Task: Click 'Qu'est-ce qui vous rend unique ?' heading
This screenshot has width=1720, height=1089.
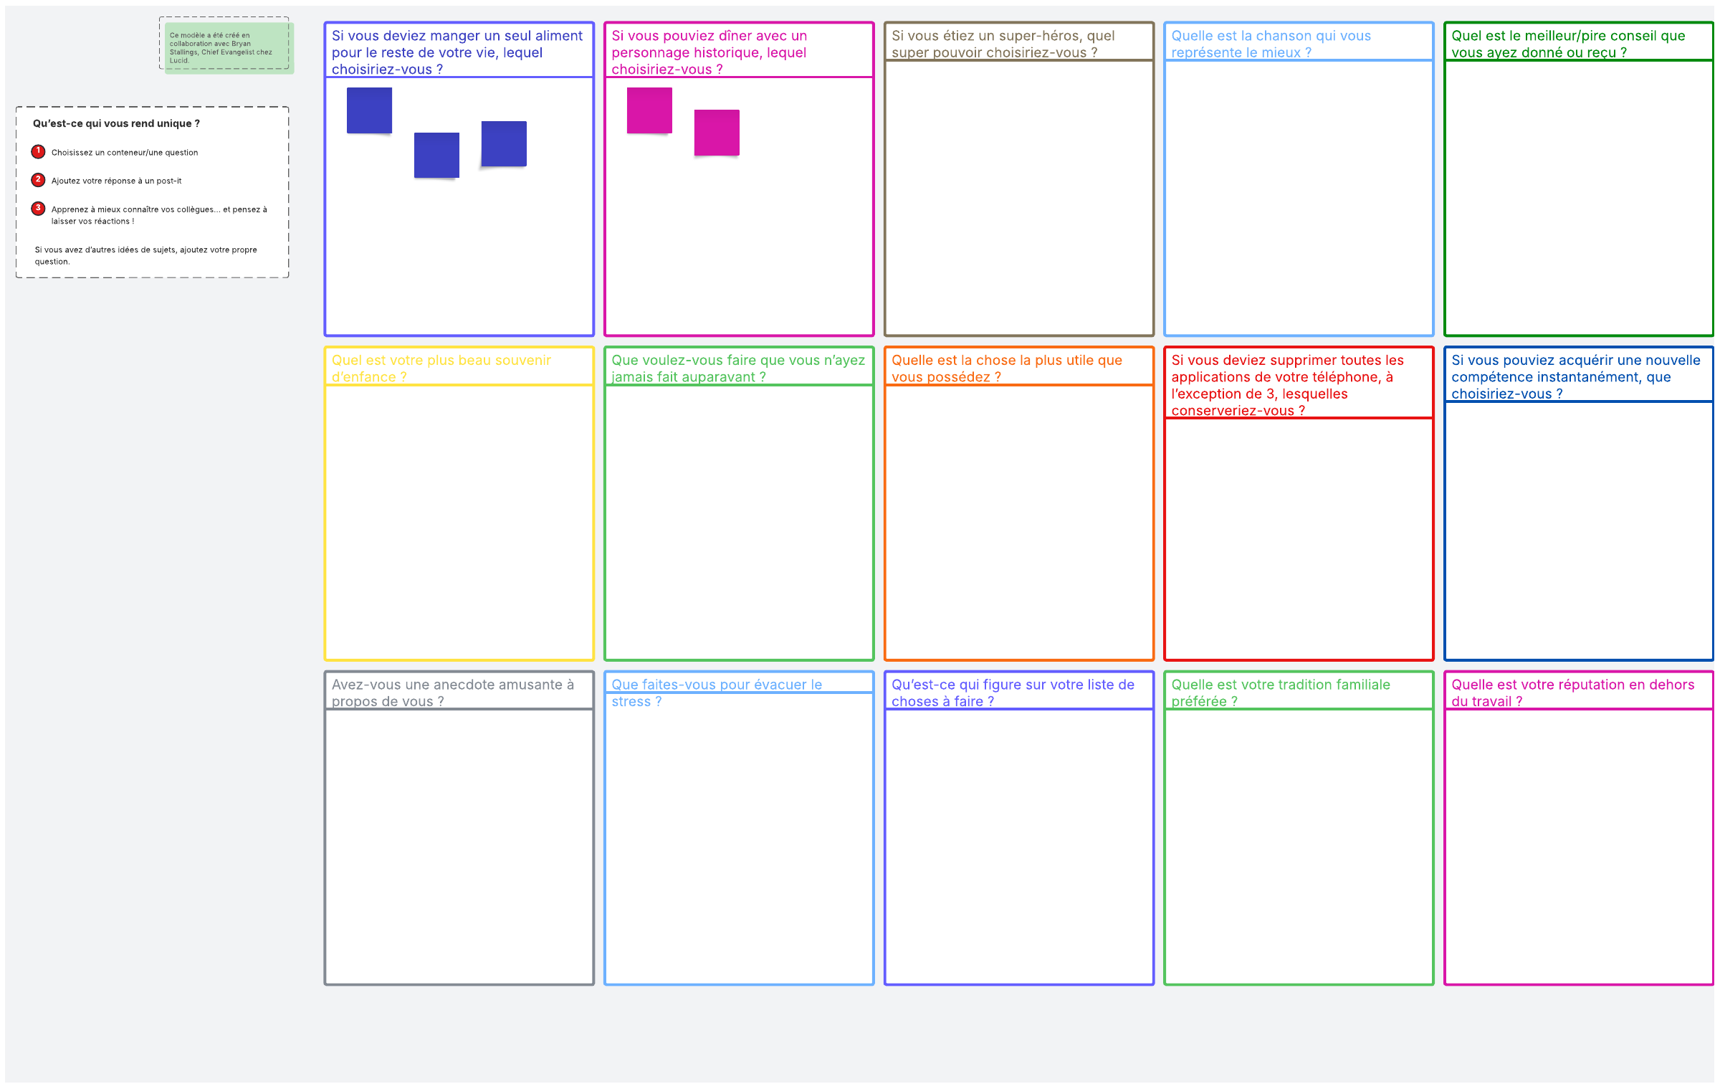Action: [x=116, y=123]
